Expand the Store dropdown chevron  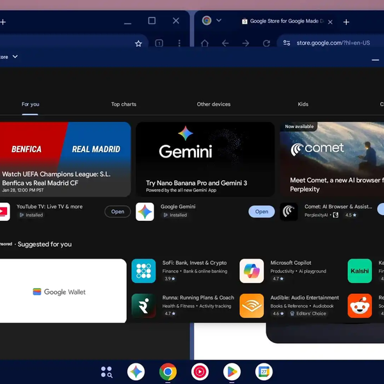15,57
